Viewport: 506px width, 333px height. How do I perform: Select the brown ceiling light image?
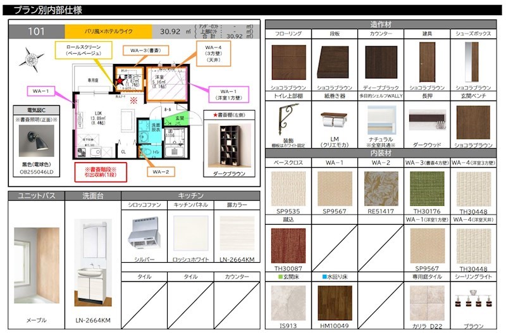click(x=473, y=301)
